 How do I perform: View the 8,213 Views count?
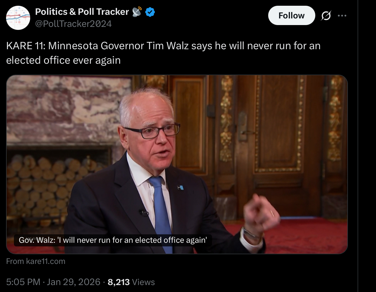tap(131, 282)
